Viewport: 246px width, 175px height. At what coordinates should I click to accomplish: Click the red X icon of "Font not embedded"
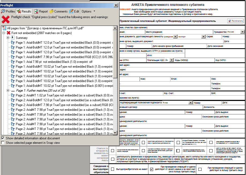pos(9,33)
